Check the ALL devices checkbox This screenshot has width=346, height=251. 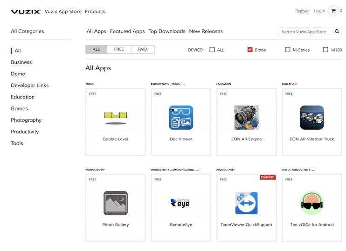(212, 50)
